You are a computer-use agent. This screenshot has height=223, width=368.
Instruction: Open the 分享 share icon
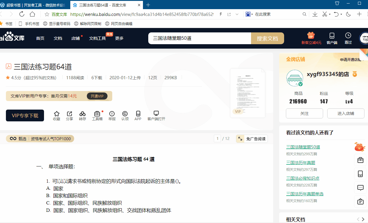tap(69, 115)
